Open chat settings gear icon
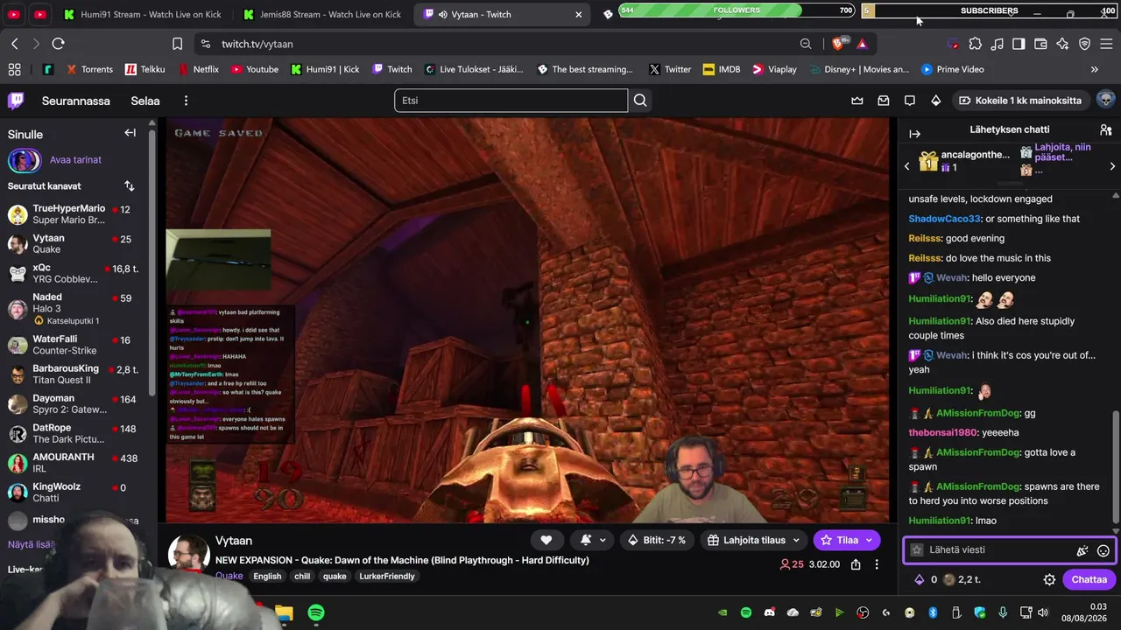This screenshot has width=1121, height=630. [1049, 579]
